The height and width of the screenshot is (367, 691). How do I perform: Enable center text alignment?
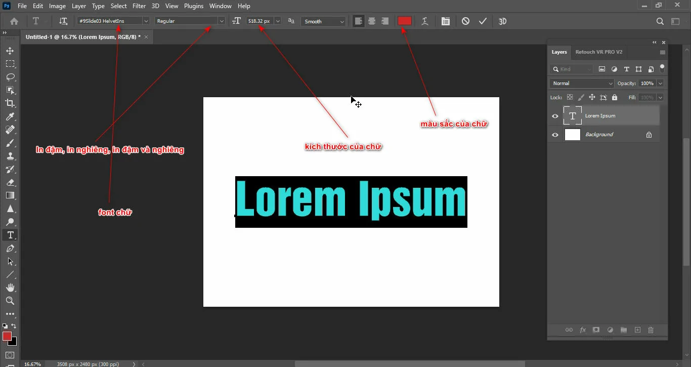click(x=372, y=21)
